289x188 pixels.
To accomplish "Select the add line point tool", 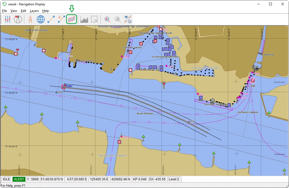I will [x=61, y=19].
